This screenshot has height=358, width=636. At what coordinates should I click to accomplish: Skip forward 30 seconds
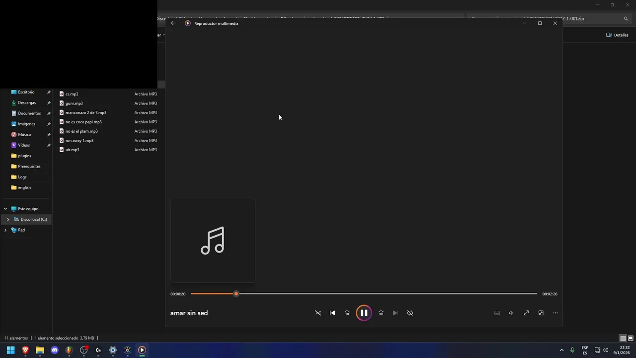click(x=381, y=313)
